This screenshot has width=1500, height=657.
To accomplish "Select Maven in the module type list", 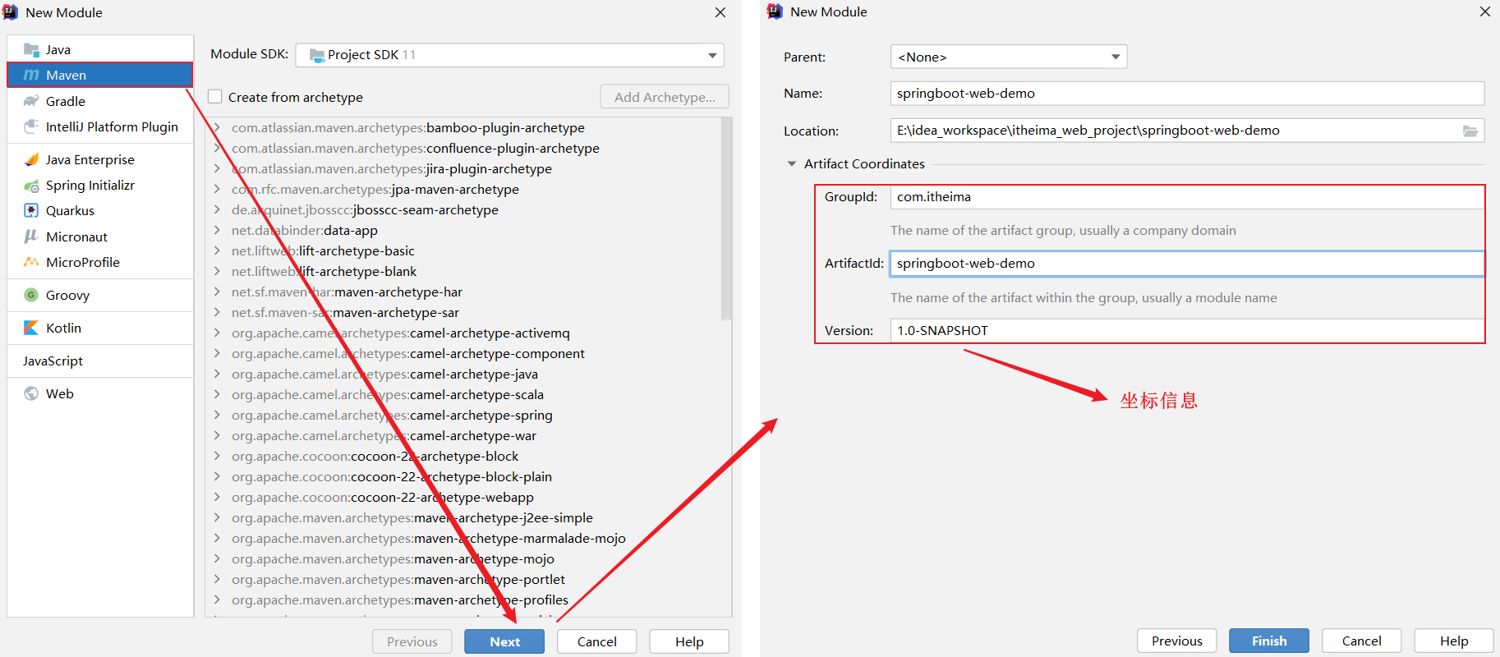I will pyautogui.click(x=66, y=75).
